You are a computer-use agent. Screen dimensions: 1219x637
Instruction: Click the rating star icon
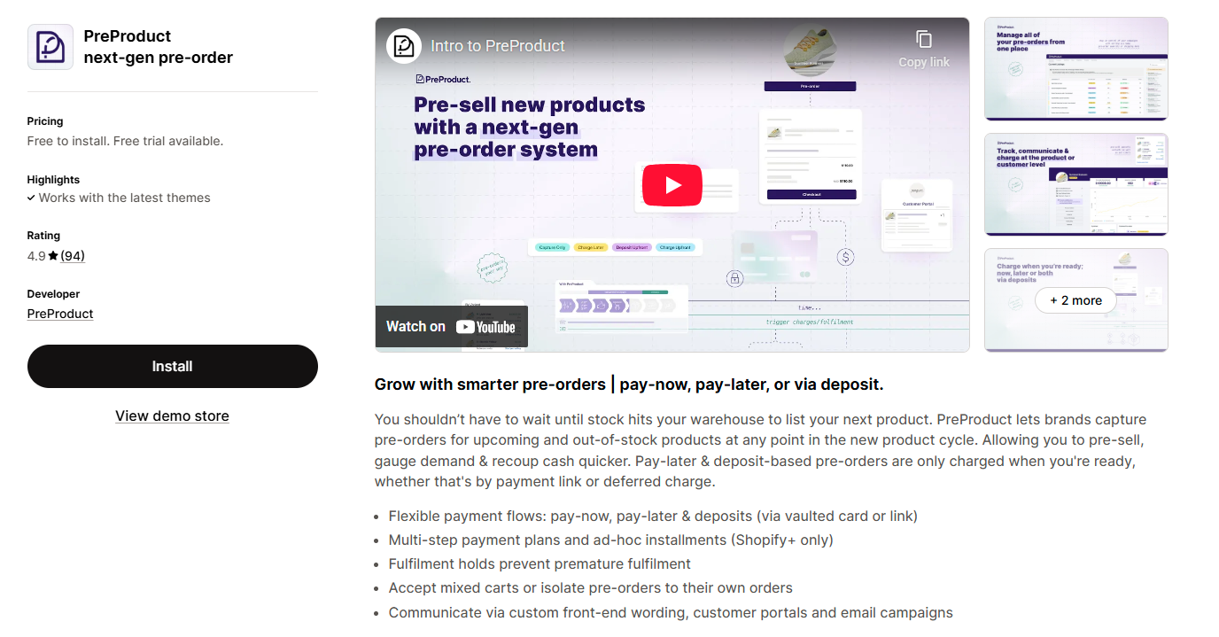coord(53,256)
